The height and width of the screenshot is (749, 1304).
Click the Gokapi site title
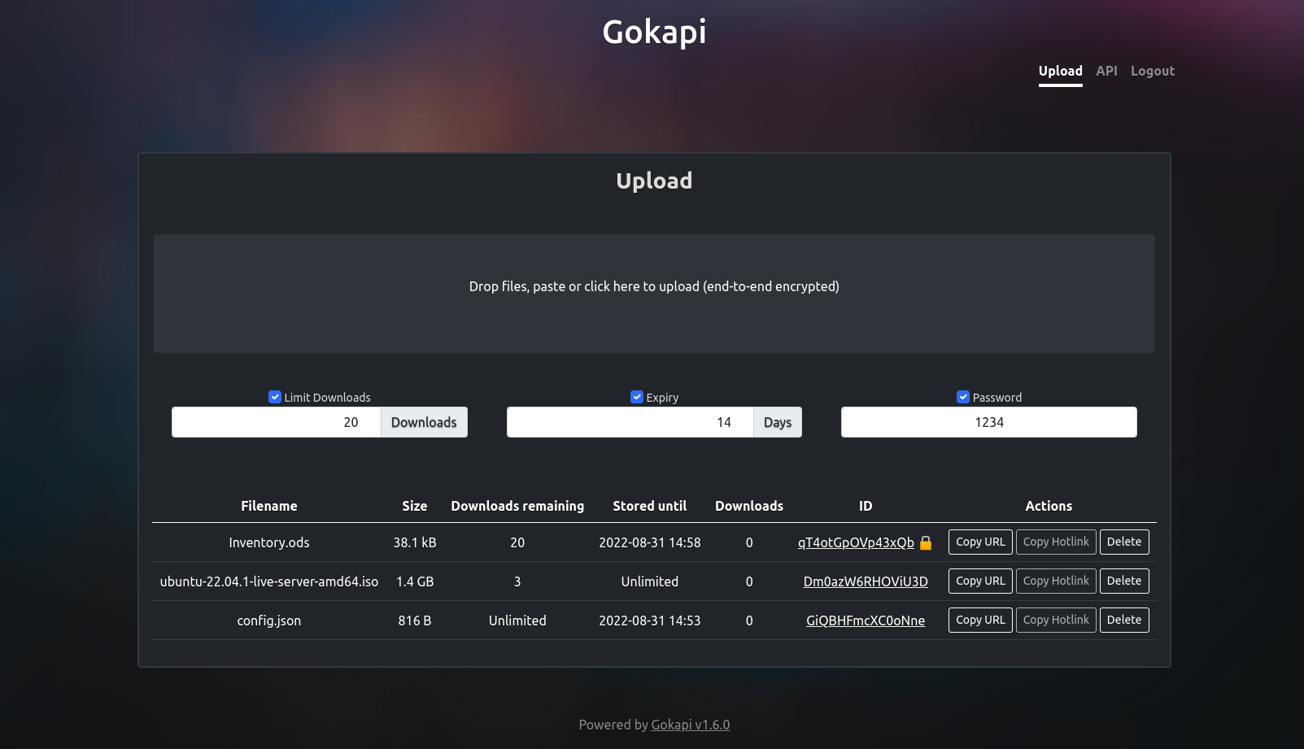point(654,33)
